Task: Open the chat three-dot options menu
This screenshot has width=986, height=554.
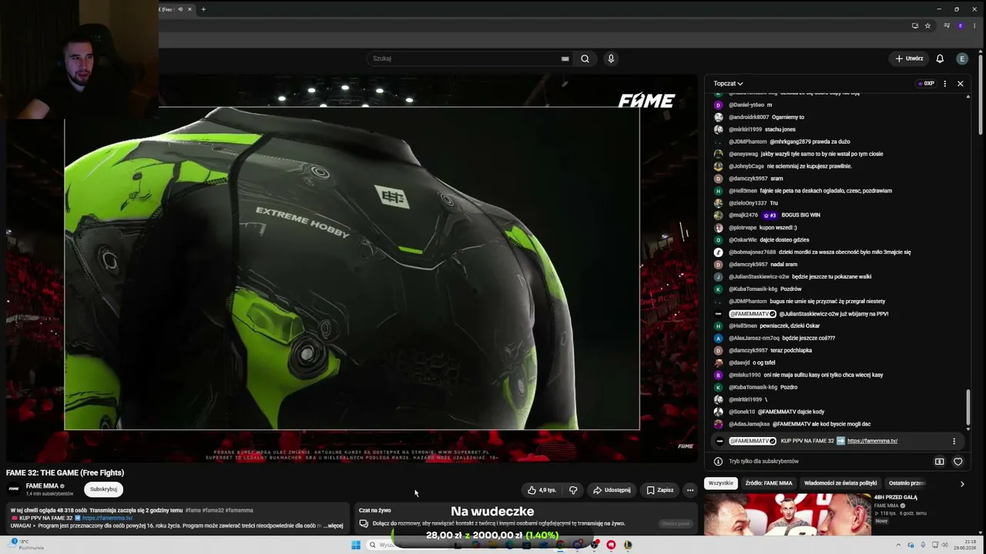Action: point(944,83)
